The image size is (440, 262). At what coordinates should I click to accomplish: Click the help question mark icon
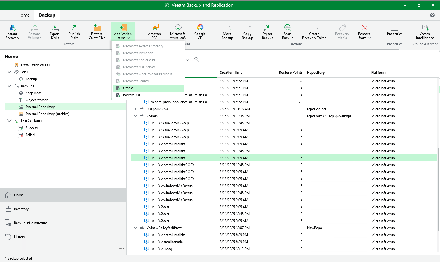point(432,15)
